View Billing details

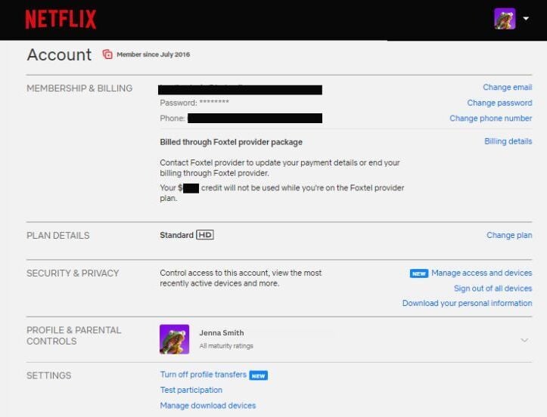point(508,141)
